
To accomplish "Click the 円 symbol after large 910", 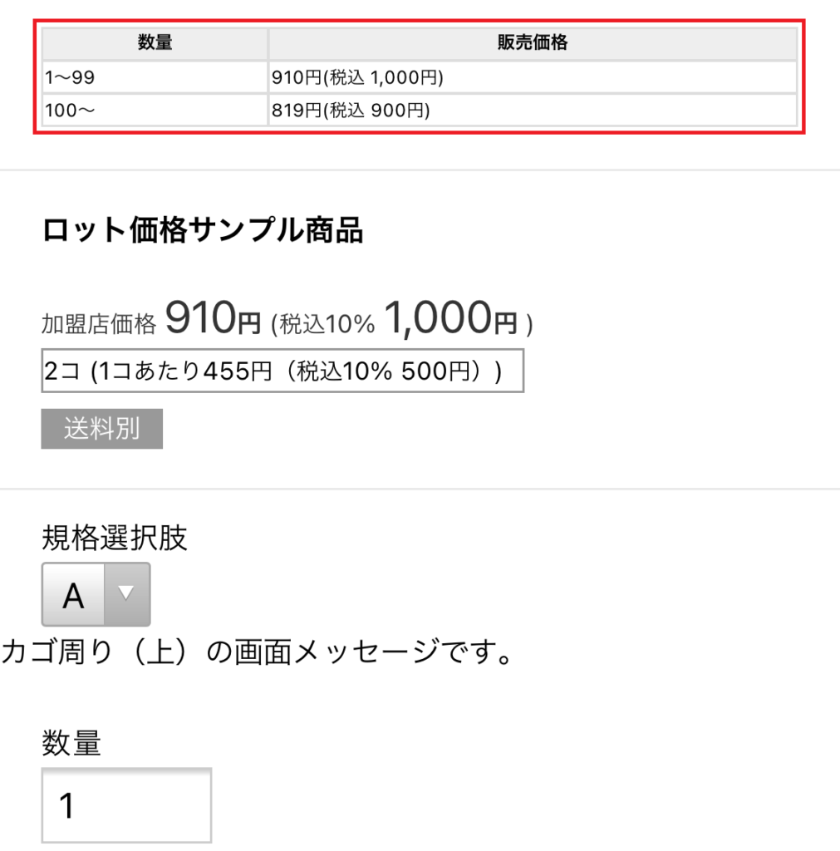I will pyautogui.click(x=249, y=323).
